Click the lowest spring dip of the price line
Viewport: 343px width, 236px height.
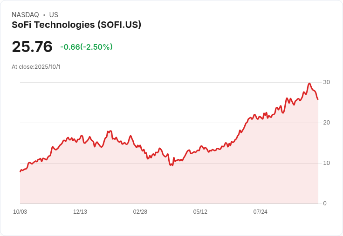click(x=172, y=165)
